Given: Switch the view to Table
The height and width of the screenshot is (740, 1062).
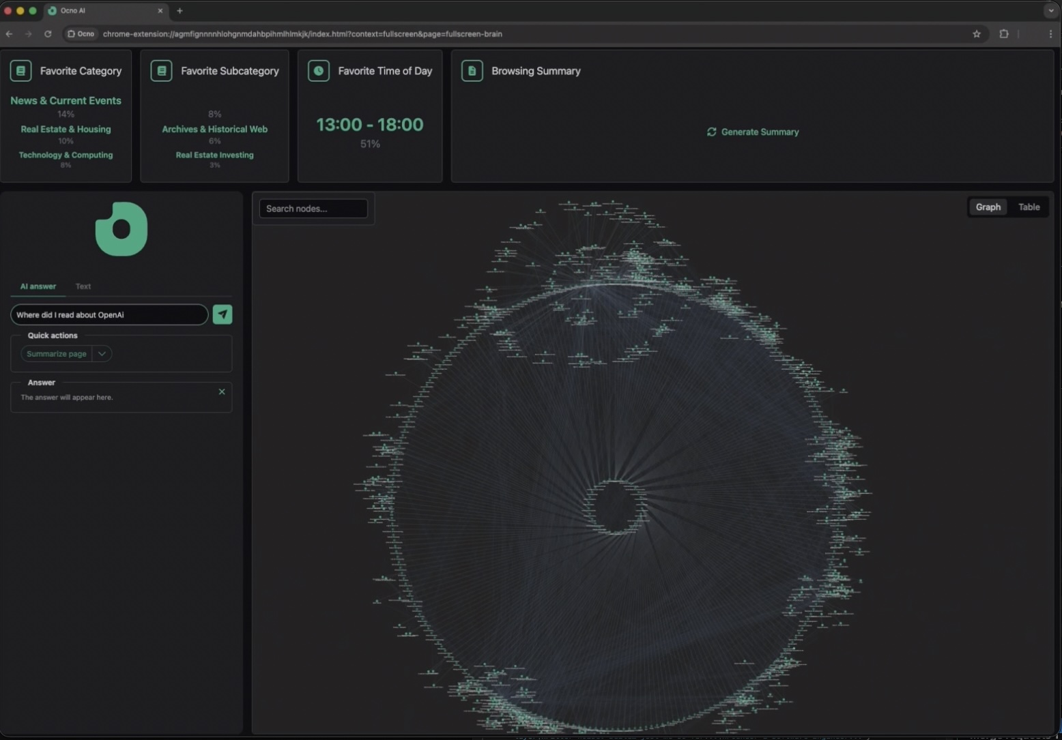Looking at the screenshot, I should pos(1029,207).
